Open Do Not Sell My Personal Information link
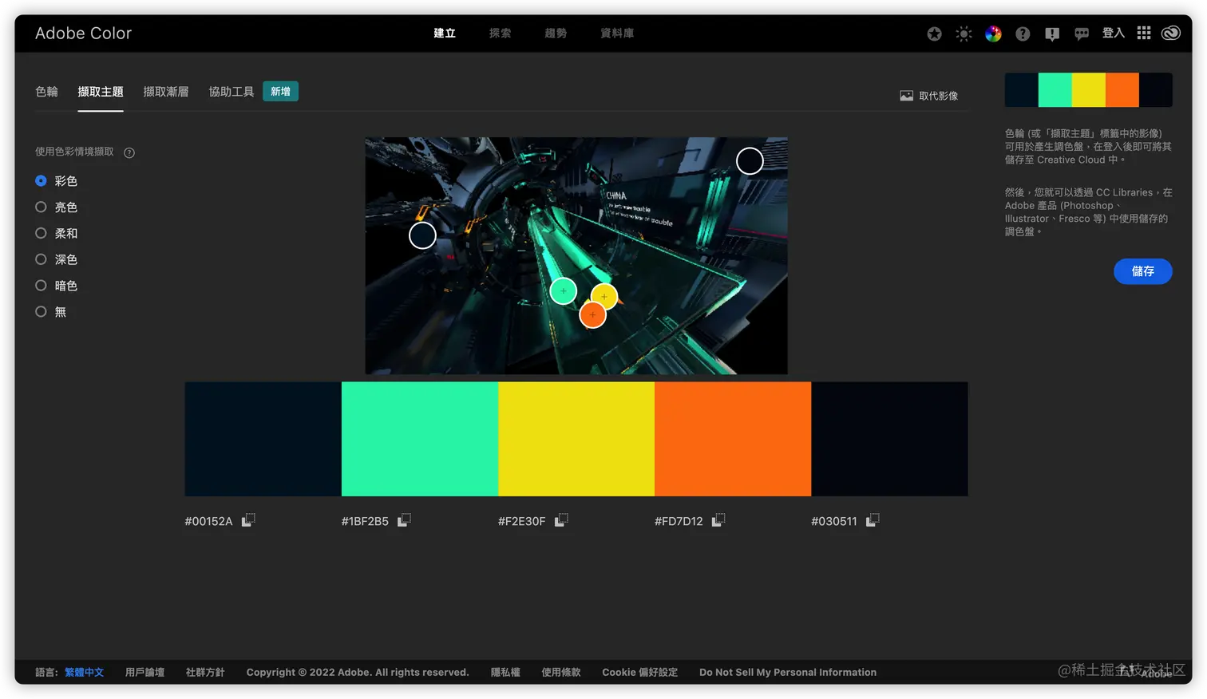The image size is (1207, 699). [x=788, y=673]
